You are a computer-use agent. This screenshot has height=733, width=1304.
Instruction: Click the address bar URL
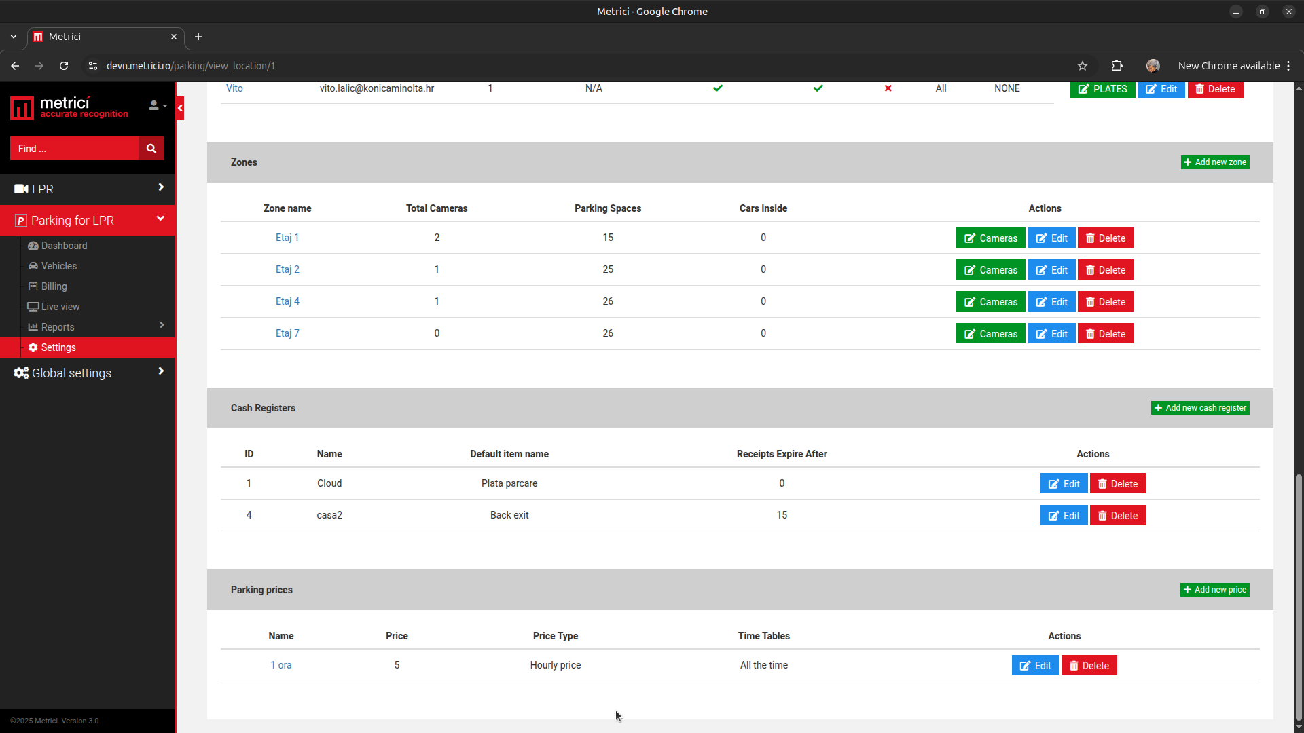191,66
